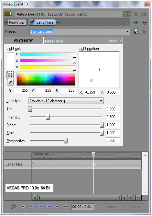Click the Y light position field
Viewport: 152px width, 216px height.
coord(113,92)
